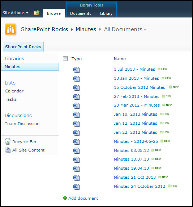
Task: Open document Minutes 24 October 2012
Action: click(140, 186)
